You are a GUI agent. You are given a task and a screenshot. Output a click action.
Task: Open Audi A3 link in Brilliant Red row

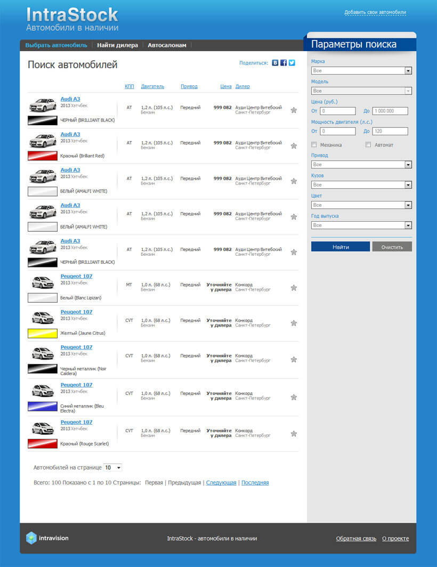pyautogui.click(x=70, y=134)
